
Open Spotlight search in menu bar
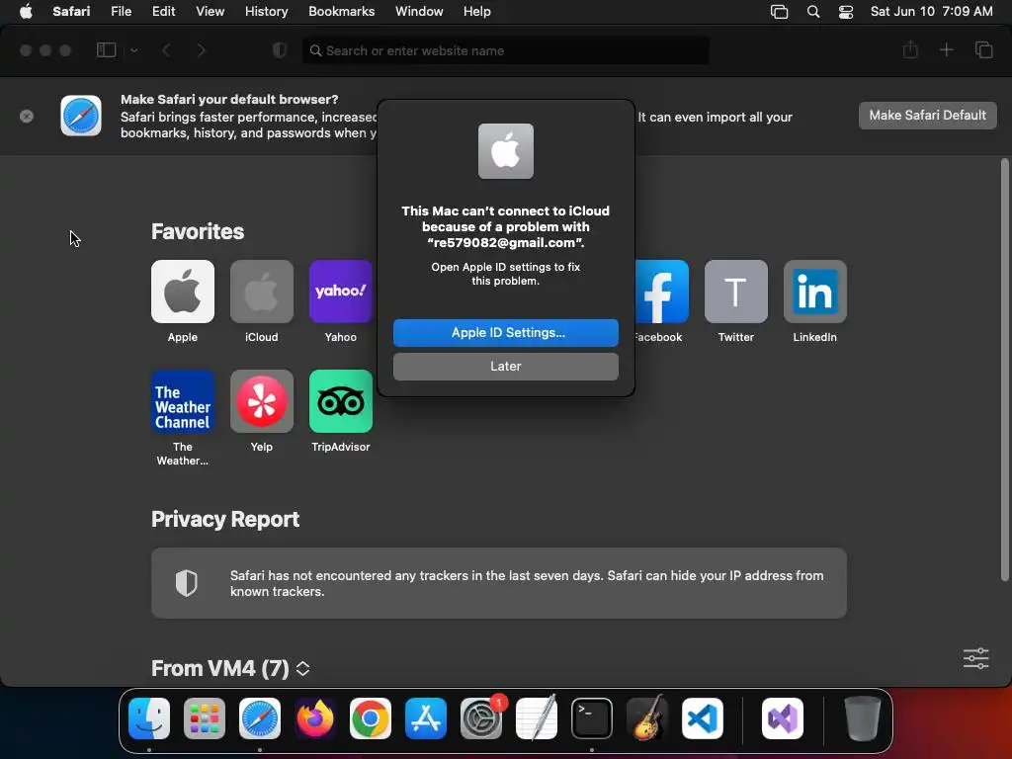point(813,12)
